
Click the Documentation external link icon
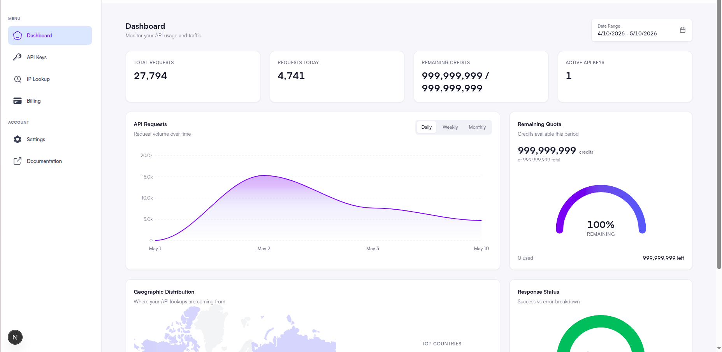tap(18, 161)
